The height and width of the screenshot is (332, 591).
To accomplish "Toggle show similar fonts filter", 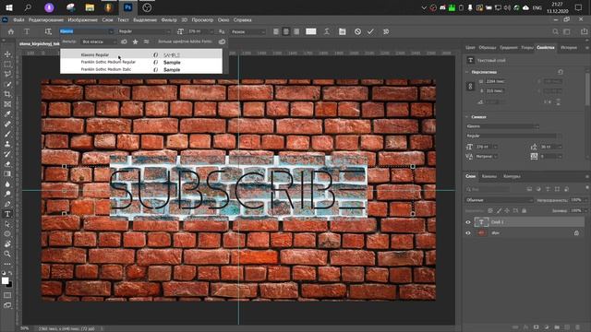I will tap(146, 41).
